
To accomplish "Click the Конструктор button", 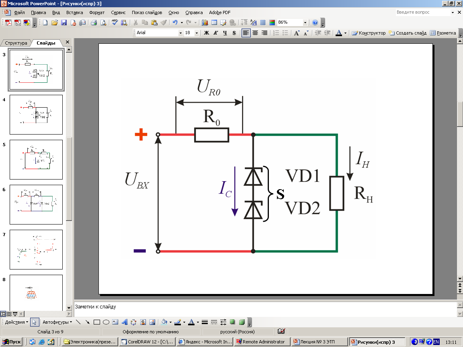I will (369, 33).
